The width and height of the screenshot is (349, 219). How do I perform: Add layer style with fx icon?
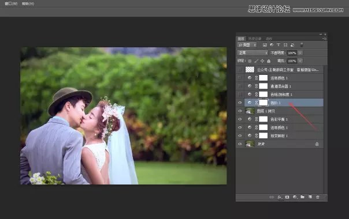pos(280,197)
